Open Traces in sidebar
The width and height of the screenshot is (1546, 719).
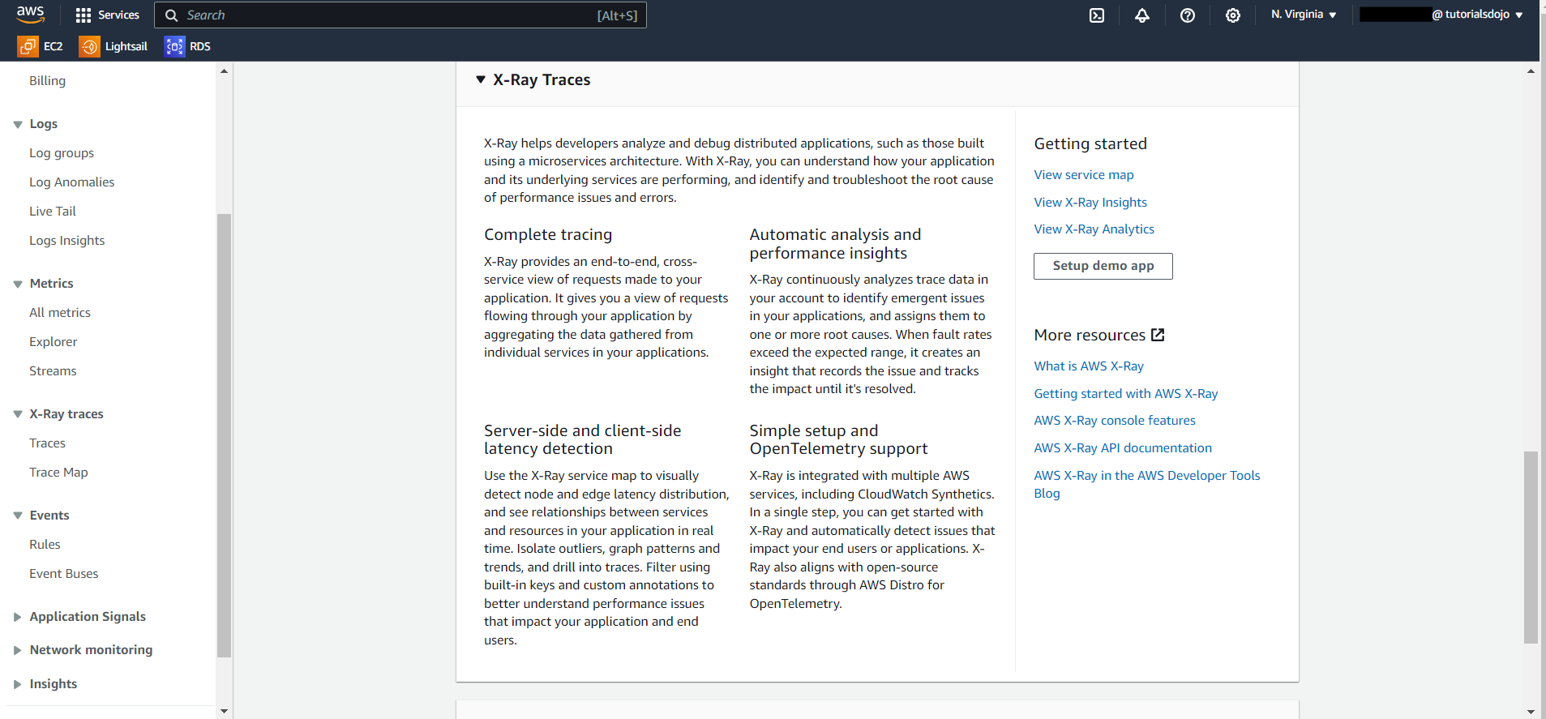pos(47,443)
